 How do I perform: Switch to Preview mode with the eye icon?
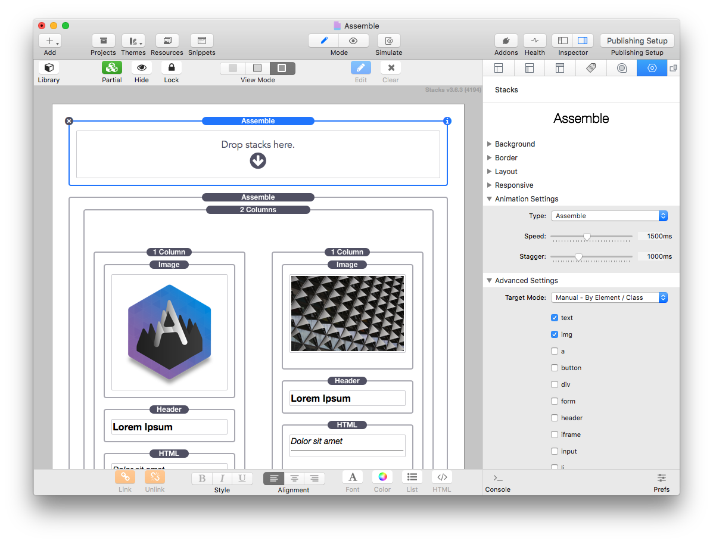[x=353, y=41]
